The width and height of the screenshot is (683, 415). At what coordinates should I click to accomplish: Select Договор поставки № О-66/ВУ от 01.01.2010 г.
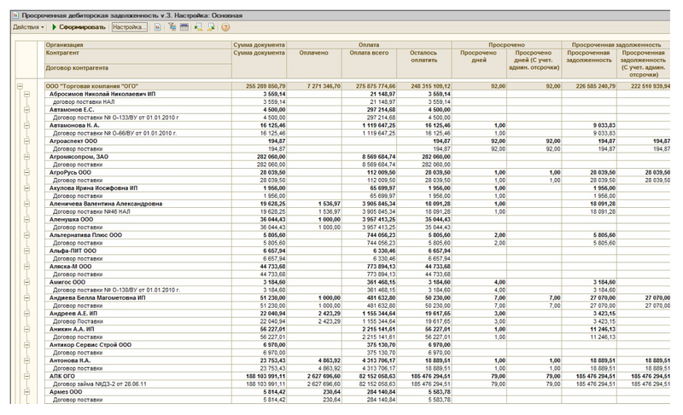138,134
